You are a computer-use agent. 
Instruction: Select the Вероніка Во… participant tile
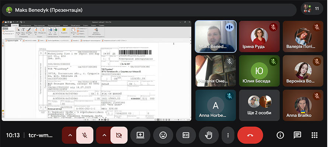coord(303,71)
